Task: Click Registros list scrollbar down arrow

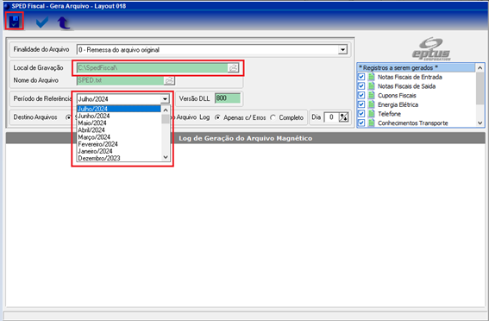Action: (x=480, y=123)
